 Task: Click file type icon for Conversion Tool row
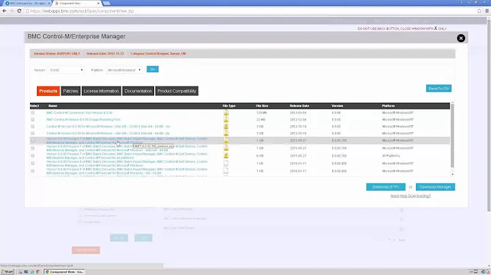point(226,112)
